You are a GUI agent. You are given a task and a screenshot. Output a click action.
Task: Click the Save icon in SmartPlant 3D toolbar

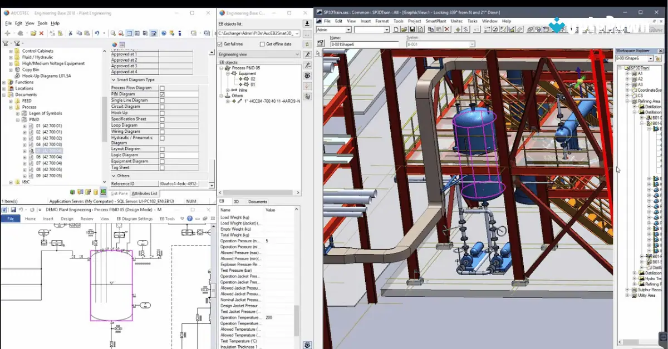[412, 28]
